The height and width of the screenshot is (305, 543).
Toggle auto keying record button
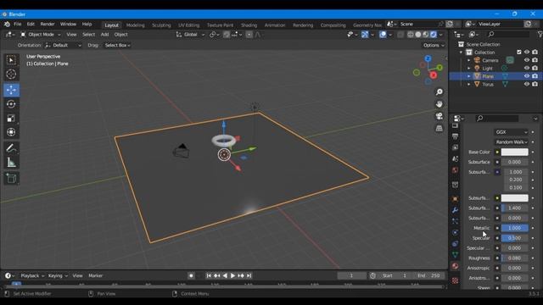click(191, 275)
